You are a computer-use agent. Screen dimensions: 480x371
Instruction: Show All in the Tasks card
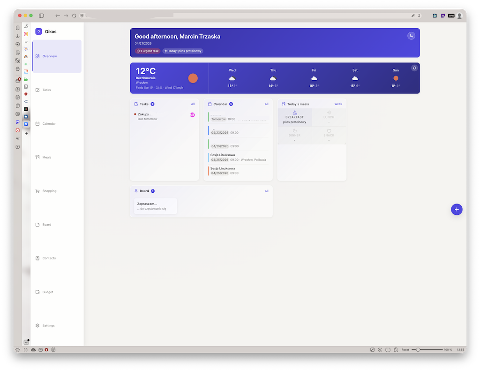pyautogui.click(x=193, y=104)
